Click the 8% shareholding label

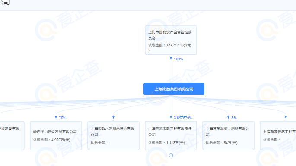pos(234,118)
